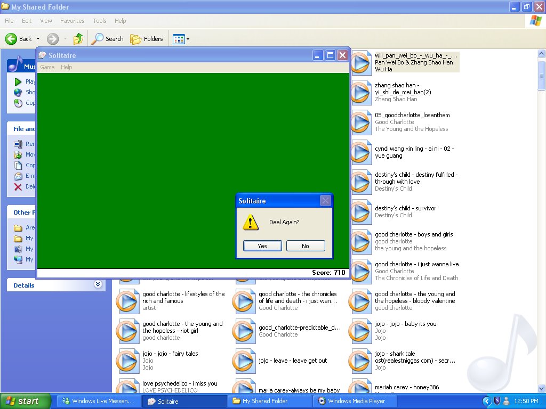Expand the Back history dropdown arrow
Viewport: 546px width, 409px height.
(38, 39)
